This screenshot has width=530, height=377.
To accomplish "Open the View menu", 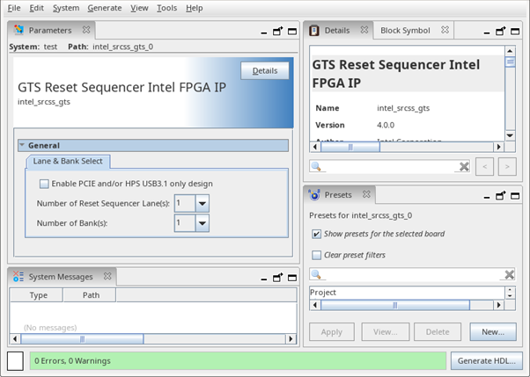I will (139, 8).
